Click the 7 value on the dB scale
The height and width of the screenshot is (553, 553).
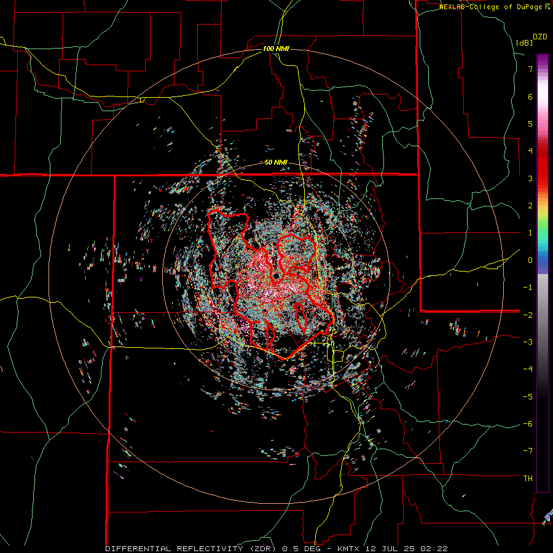(530, 69)
